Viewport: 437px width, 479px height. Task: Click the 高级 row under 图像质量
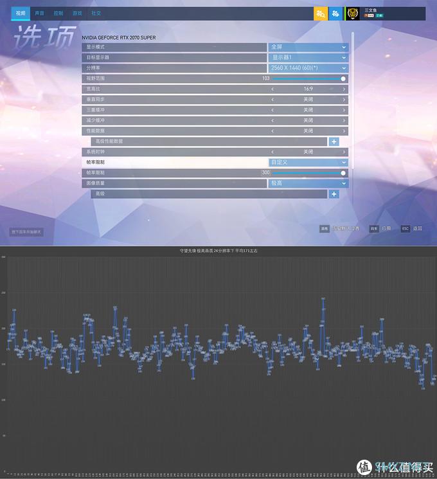point(209,194)
